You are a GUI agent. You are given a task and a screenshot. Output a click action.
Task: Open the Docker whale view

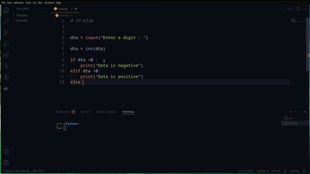[x=6, y=88]
